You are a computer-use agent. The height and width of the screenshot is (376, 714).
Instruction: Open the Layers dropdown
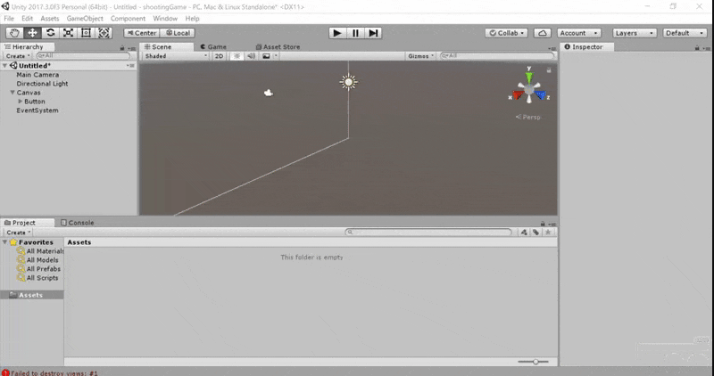[x=635, y=33]
